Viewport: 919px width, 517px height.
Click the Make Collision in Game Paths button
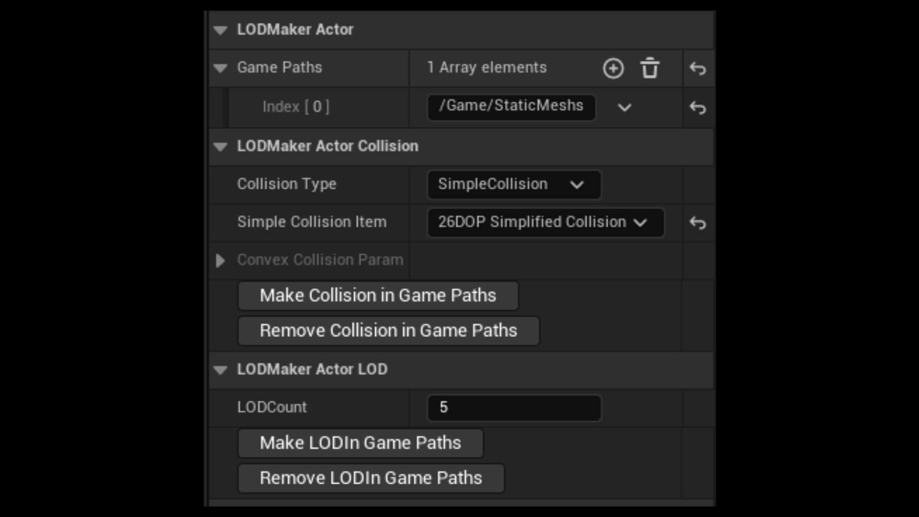[378, 295]
